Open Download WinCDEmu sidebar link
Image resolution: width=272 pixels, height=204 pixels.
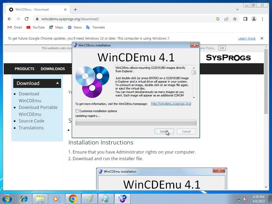click(x=30, y=97)
